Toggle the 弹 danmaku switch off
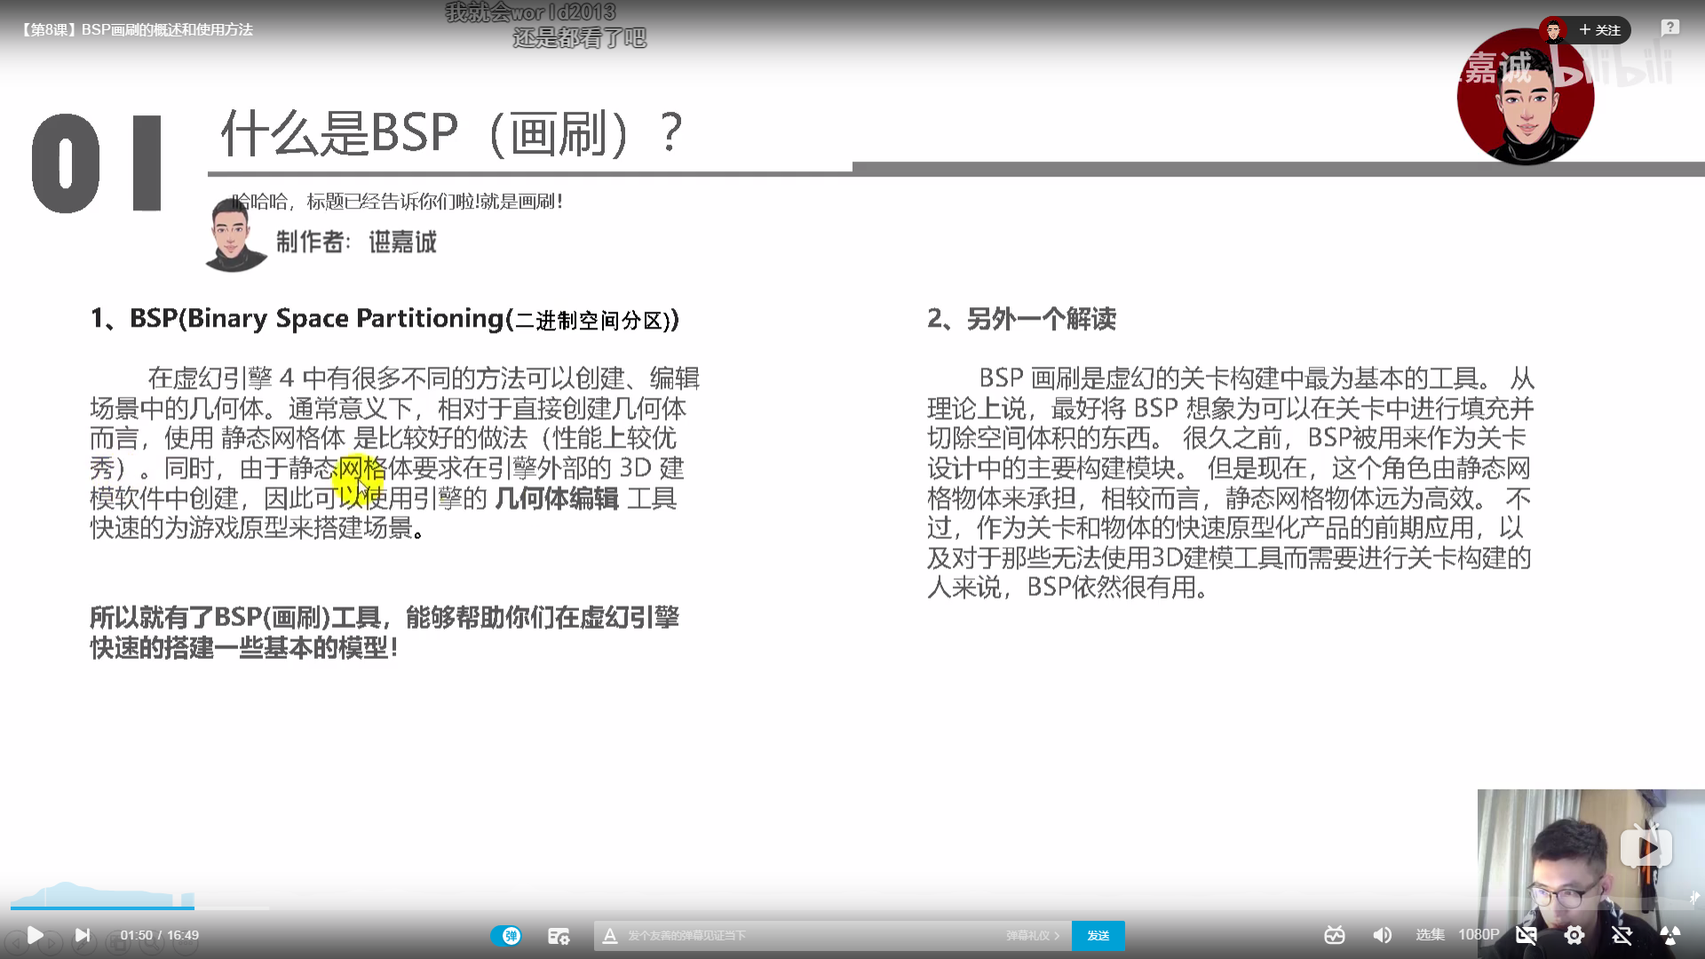 pyautogui.click(x=508, y=935)
